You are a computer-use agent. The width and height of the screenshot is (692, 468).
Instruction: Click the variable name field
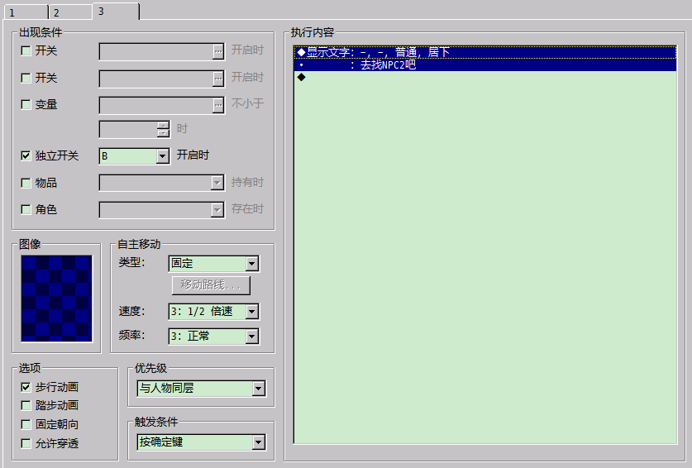pyautogui.click(x=156, y=106)
